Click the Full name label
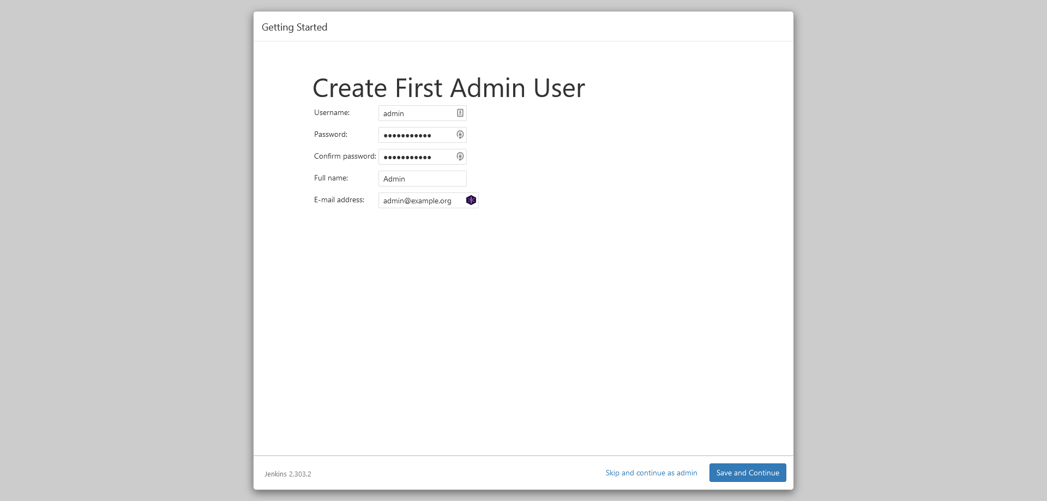The height and width of the screenshot is (501, 1047). pos(330,178)
